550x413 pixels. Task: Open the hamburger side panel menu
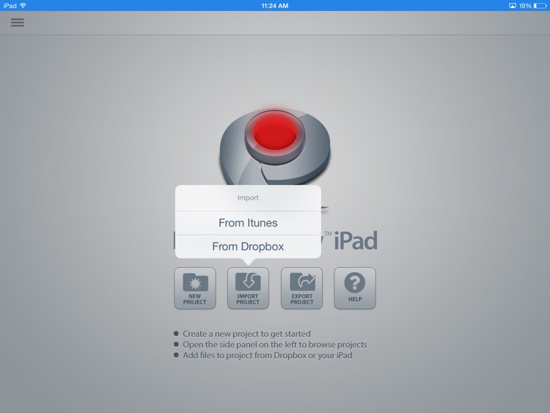[17, 23]
